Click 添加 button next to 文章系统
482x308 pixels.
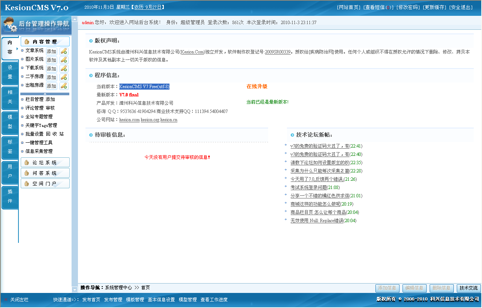52,51
